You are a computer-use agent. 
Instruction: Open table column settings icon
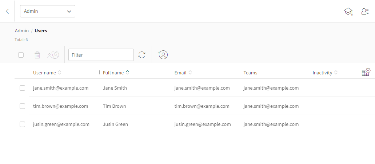click(x=366, y=72)
